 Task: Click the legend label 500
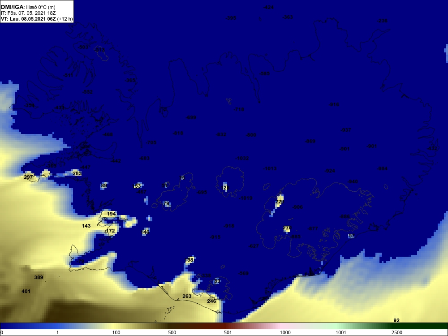[x=172, y=332]
